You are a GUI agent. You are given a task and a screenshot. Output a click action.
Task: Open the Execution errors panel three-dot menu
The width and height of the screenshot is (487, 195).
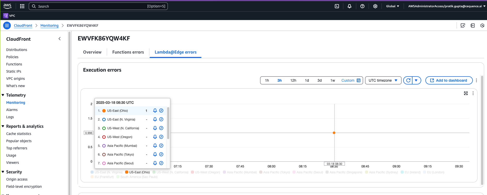pos(476,80)
